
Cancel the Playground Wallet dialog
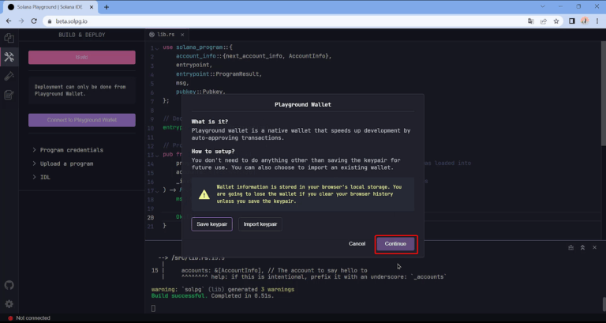point(357,244)
